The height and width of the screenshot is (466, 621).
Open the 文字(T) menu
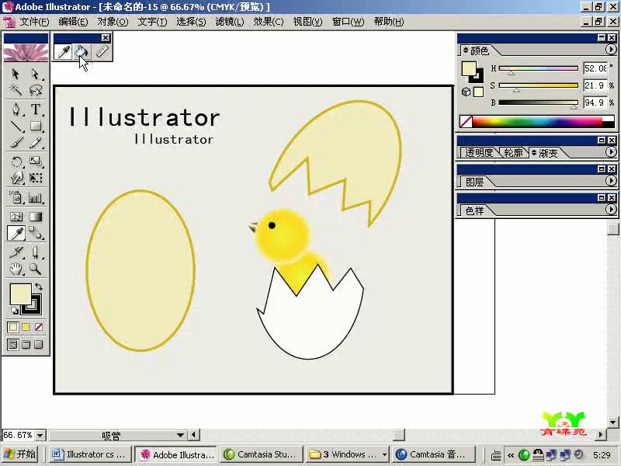[152, 22]
